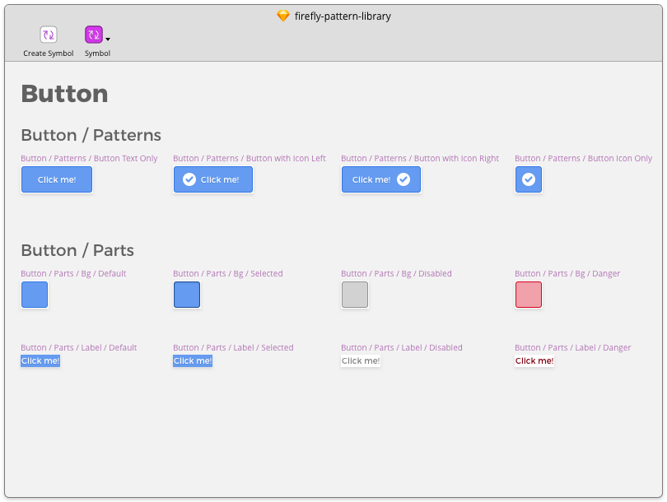Click checkmark icon inside Icon Right button
Image resolution: width=667 pixels, height=502 pixels.
click(403, 179)
